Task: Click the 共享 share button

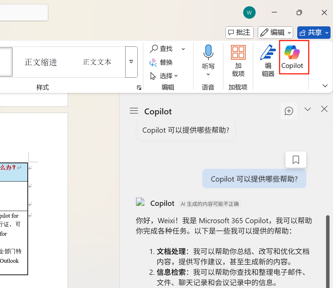Action: [x=314, y=33]
